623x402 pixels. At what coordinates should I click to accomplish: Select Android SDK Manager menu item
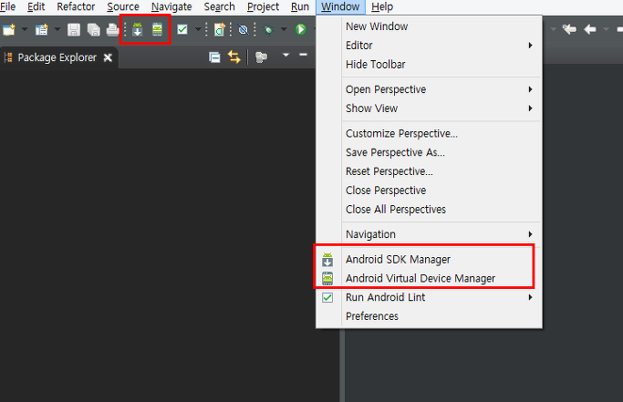coord(429,260)
